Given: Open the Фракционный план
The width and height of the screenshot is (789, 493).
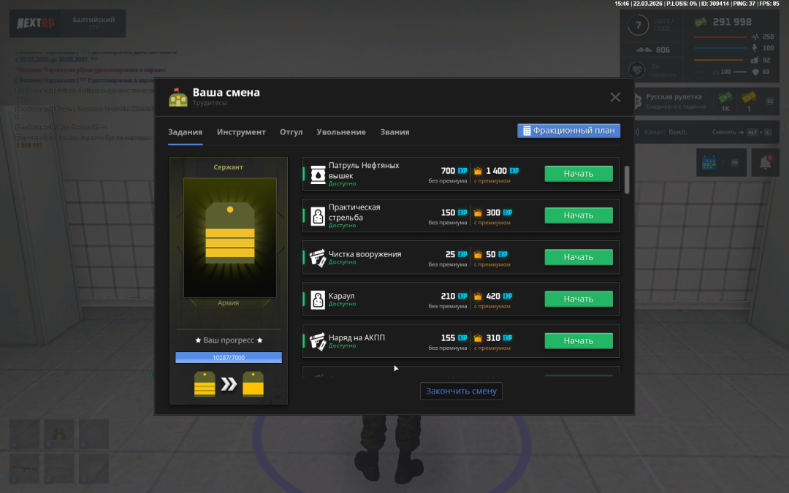Looking at the screenshot, I should pos(568,131).
